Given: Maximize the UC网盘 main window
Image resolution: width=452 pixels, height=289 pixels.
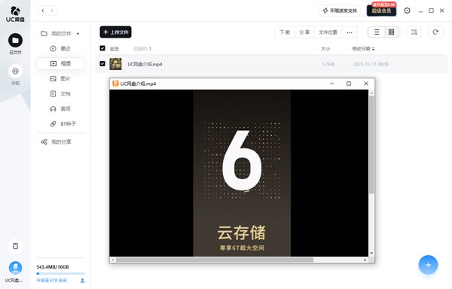Looking at the screenshot, I should pyautogui.click(x=431, y=11).
